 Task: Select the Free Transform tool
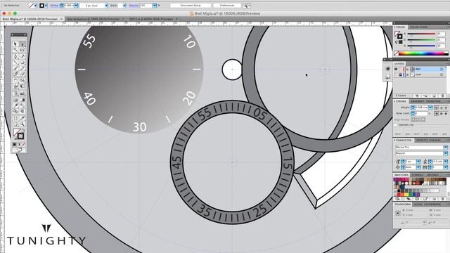(22, 86)
